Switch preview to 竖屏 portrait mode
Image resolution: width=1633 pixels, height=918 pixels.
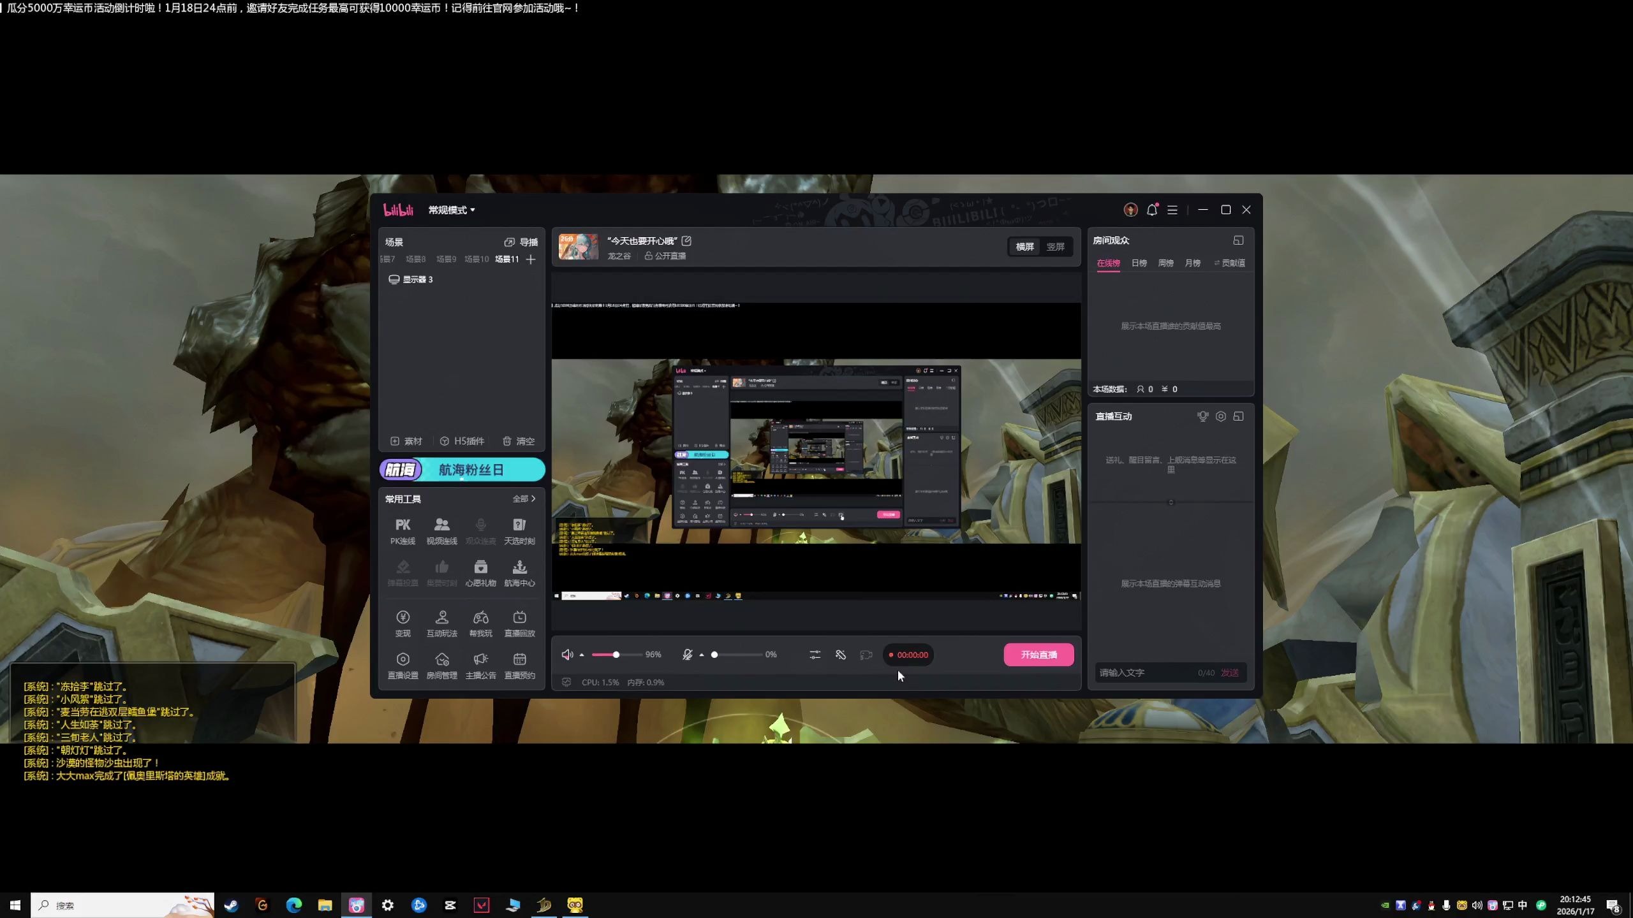(1055, 247)
